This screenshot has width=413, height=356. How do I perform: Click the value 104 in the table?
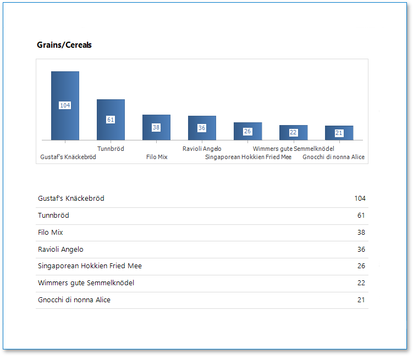tap(360, 199)
